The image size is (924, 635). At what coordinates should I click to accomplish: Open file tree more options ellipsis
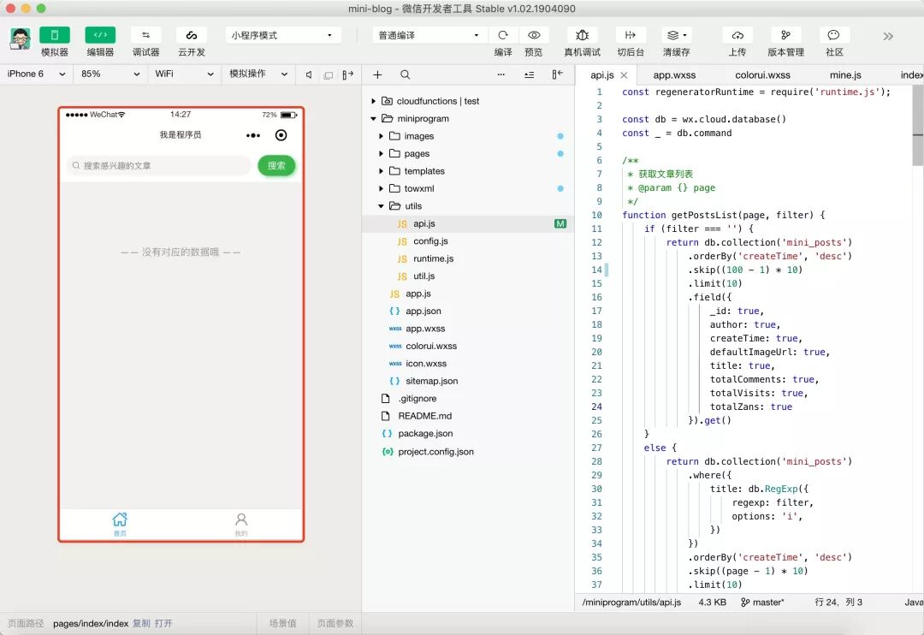[x=500, y=74]
